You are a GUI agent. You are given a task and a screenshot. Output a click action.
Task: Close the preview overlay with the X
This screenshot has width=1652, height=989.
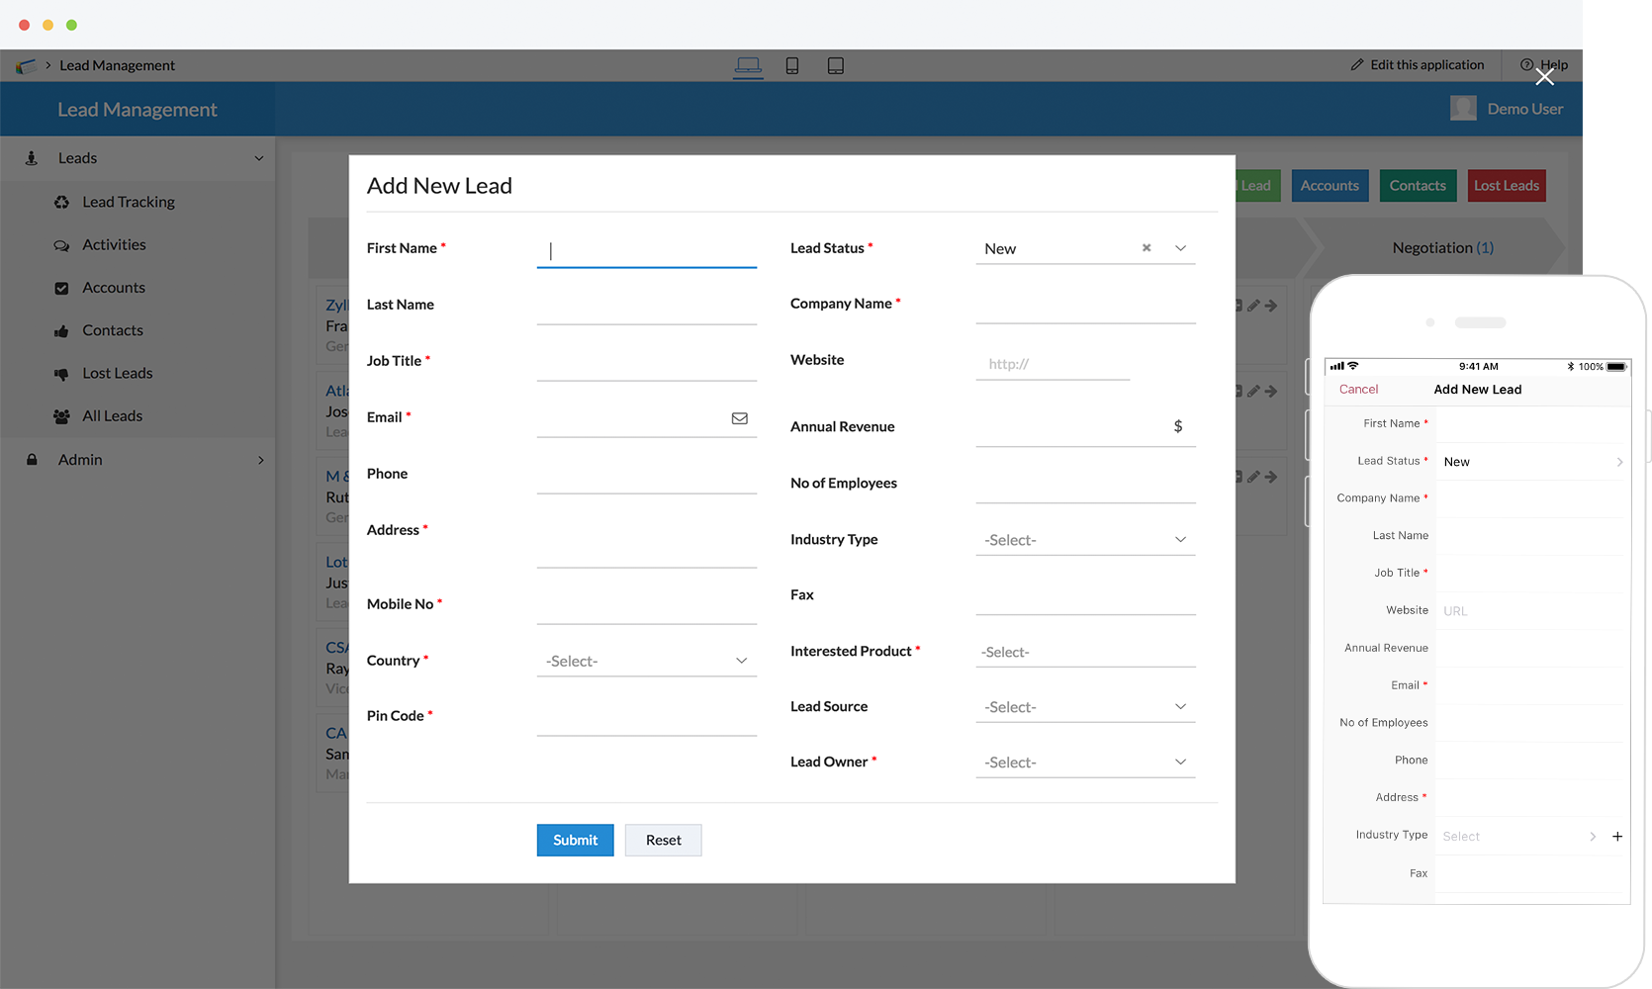[1544, 77]
